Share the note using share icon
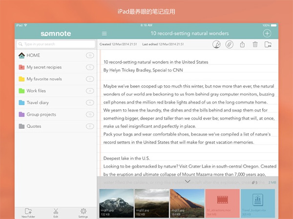Viewport: 293px width, 219px height. [242, 44]
